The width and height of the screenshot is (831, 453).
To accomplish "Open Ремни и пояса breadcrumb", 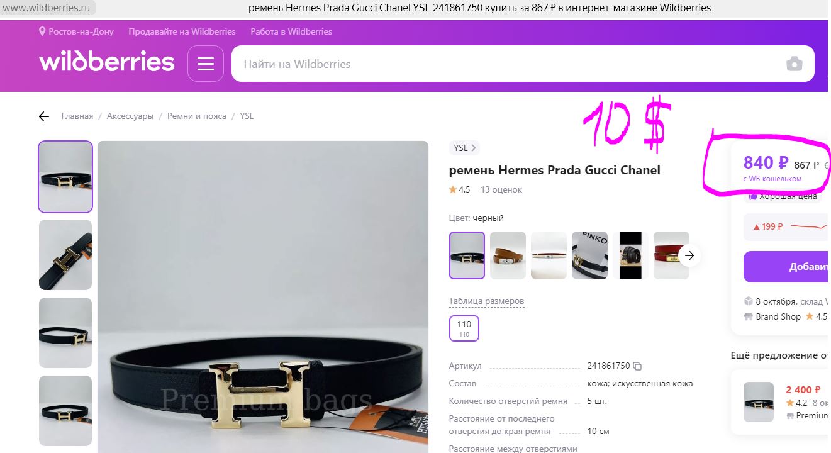I will pyautogui.click(x=197, y=116).
